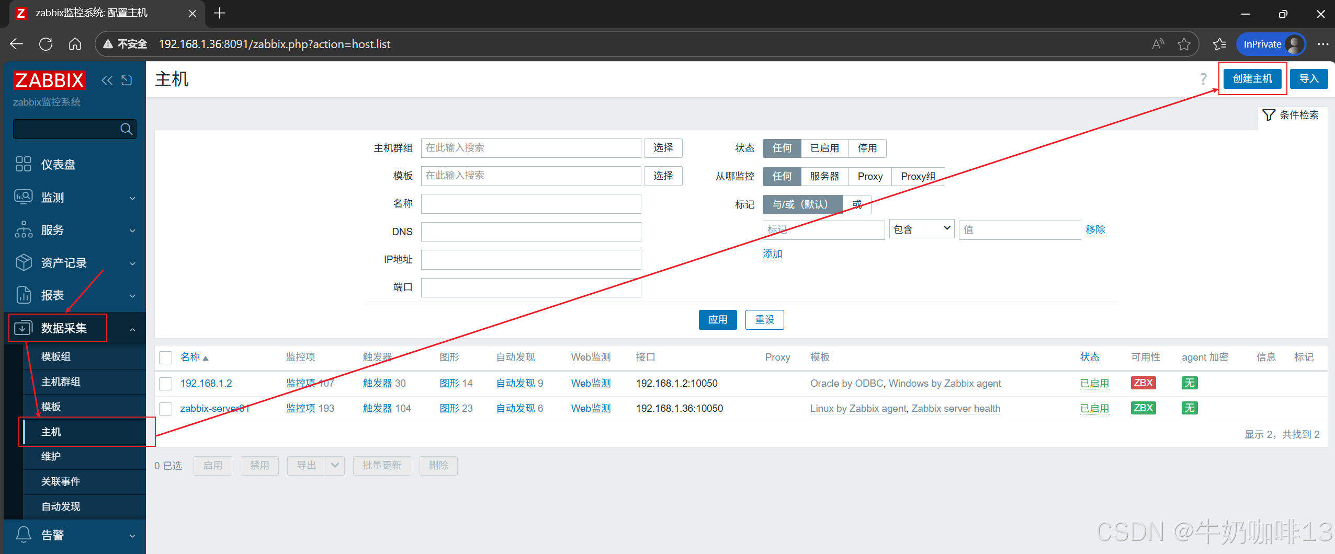Click in the IP地址 filter field
The height and width of the screenshot is (554, 1335).
[x=531, y=260]
